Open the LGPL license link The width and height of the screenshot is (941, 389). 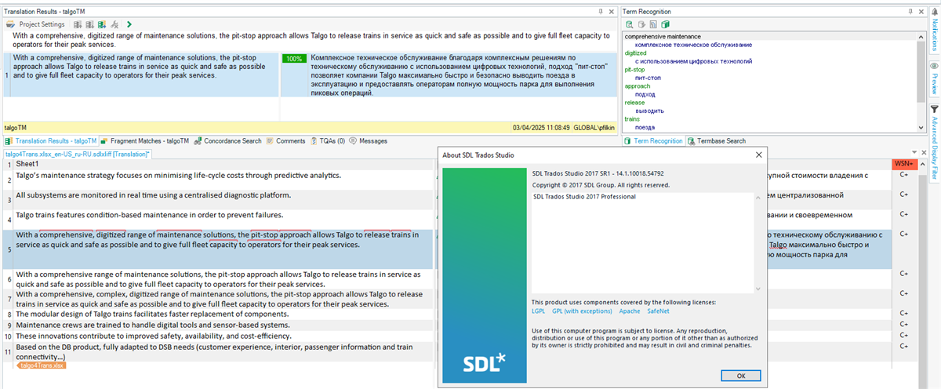click(540, 311)
